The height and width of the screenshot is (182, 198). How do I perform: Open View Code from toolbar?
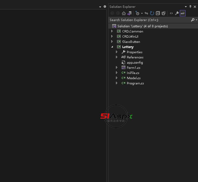coord(171,13)
